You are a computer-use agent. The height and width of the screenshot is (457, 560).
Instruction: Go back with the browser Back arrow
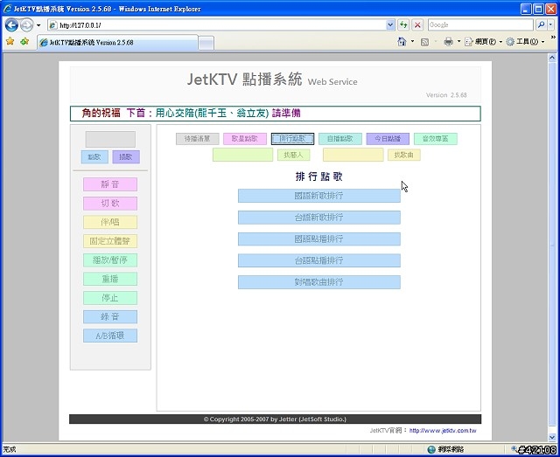tap(11, 25)
